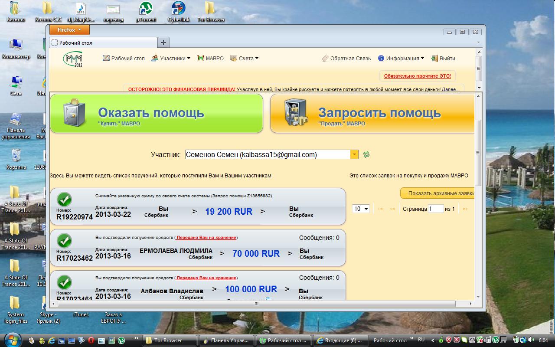Image resolution: width=555 pixels, height=347 pixels.
Task: Click green checkmark of order R17023462
Action: tap(64, 240)
